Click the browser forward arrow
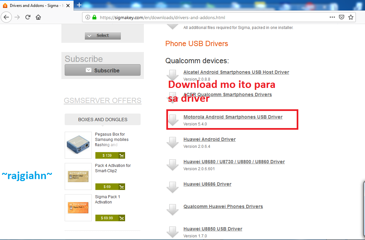Image resolution: width=365 pixels, height=240 pixels. (x=17, y=17)
